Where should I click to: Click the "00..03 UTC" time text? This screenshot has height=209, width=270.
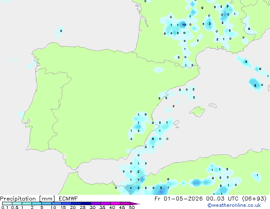[x=222, y=199]
